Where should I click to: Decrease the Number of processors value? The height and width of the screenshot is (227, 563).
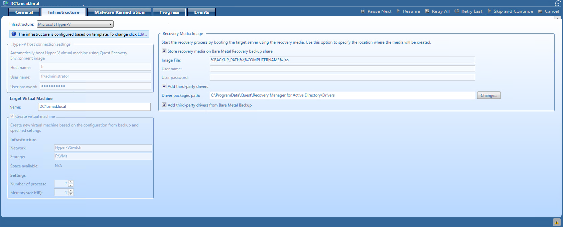click(x=71, y=185)
